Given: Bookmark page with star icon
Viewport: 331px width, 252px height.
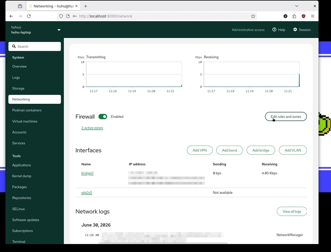Looking at the screenshot, I should (253, 16).
